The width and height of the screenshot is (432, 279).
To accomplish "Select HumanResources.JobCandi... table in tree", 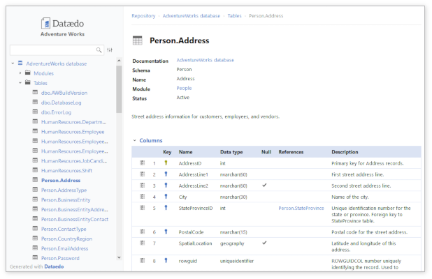I will 74,161.
